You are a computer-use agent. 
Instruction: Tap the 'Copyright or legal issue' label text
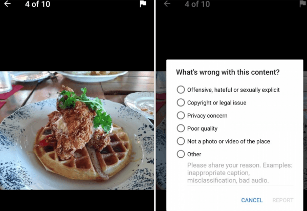[217, 102]
